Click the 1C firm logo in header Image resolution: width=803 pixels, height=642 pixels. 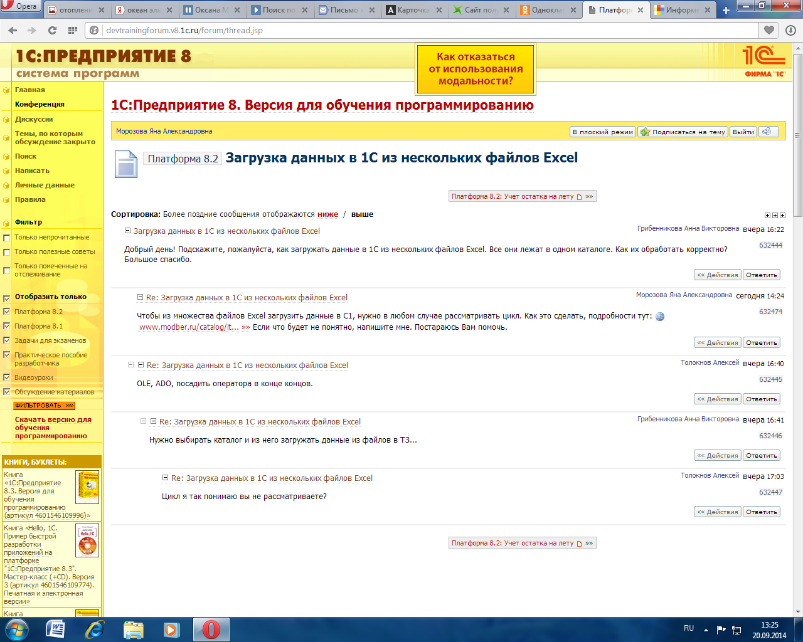(x=764, y=61)
